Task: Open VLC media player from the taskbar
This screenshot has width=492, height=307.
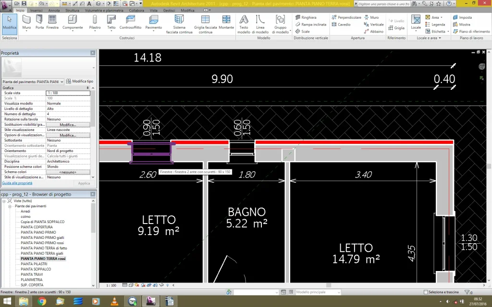Action: tap(115, 301)
